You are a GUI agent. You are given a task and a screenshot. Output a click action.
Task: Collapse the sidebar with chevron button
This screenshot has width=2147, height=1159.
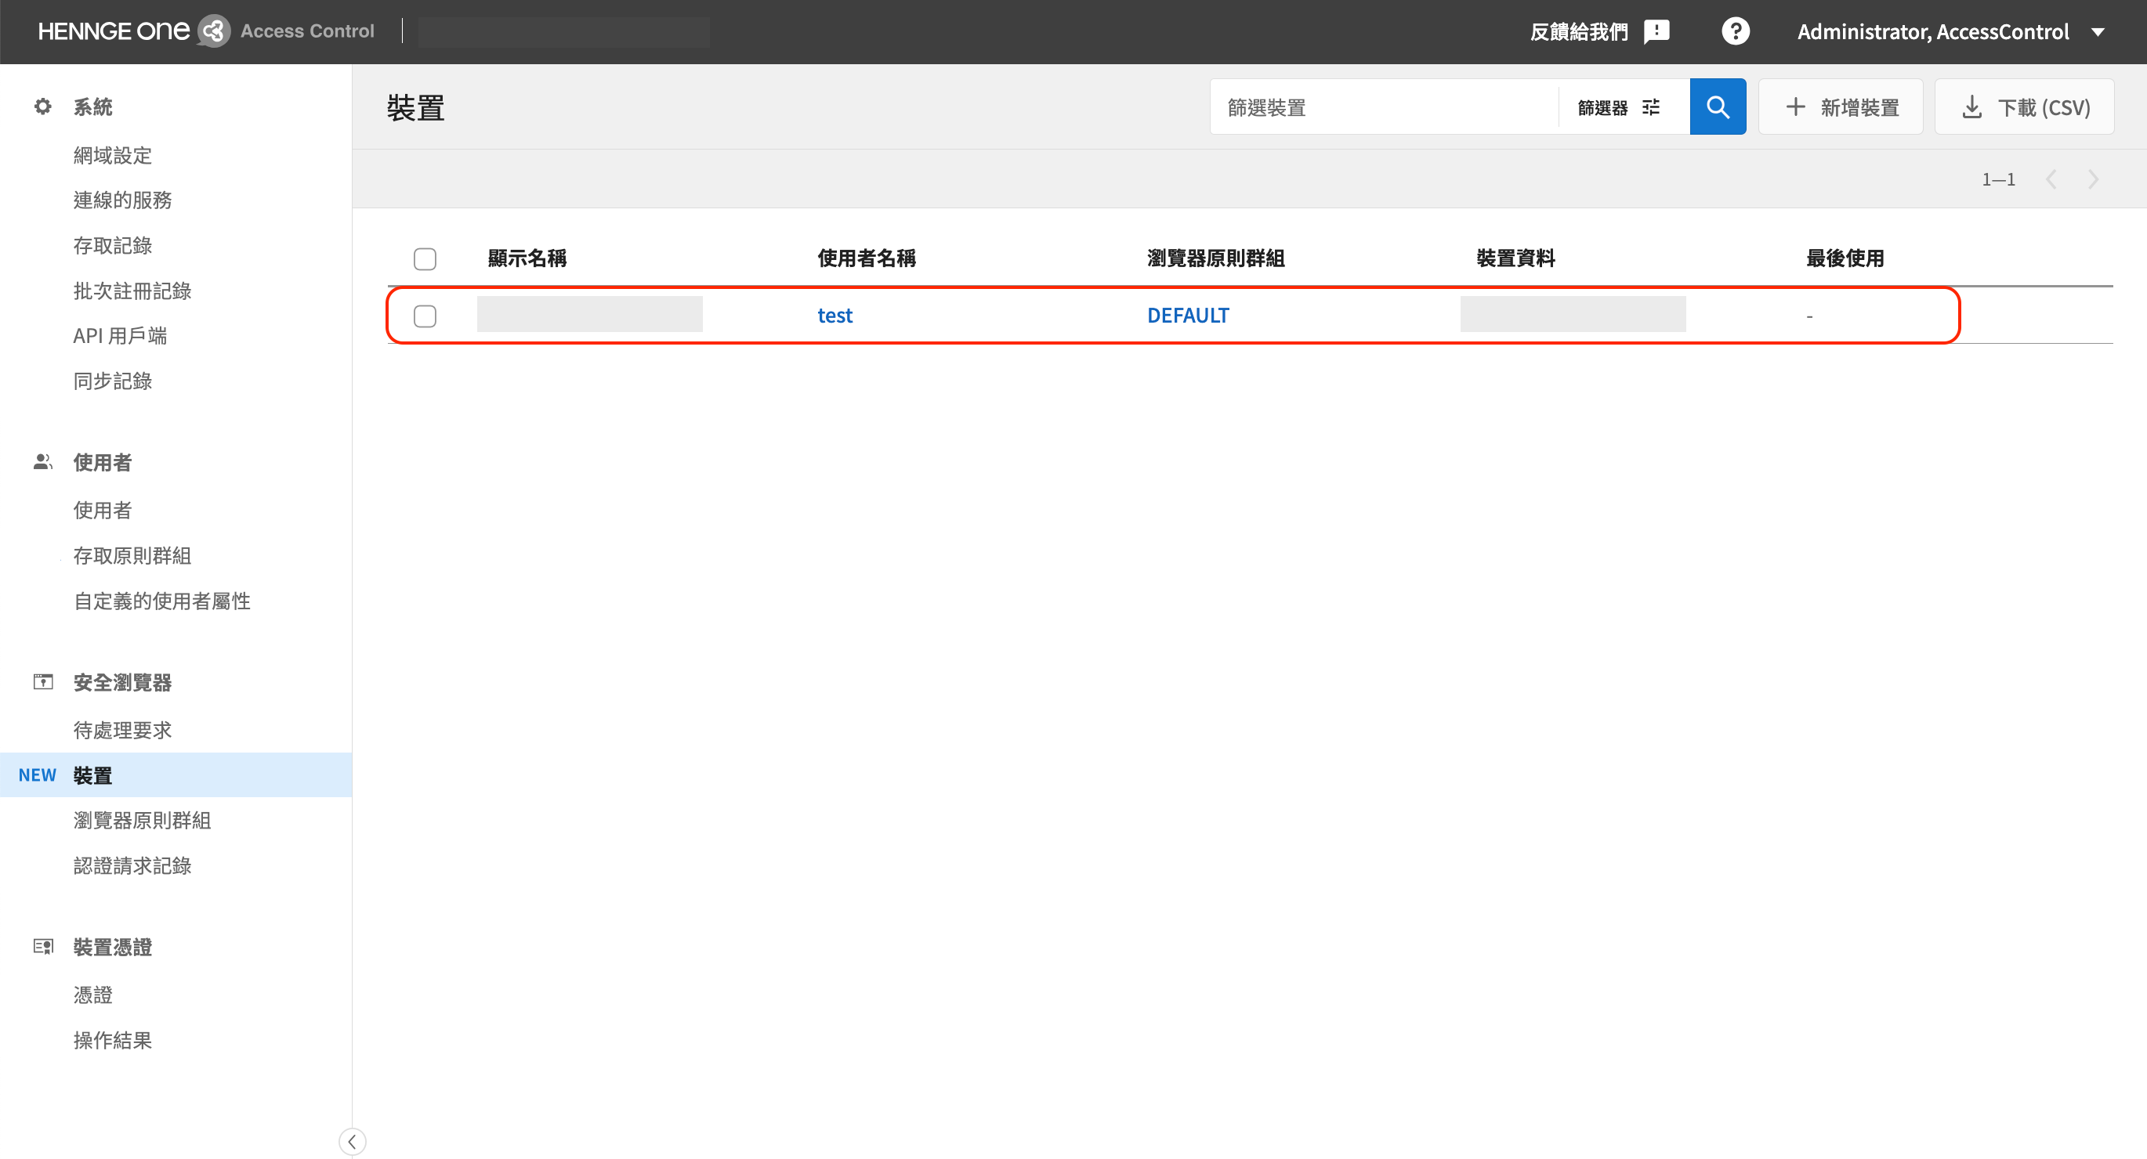tap(352, 1142)
